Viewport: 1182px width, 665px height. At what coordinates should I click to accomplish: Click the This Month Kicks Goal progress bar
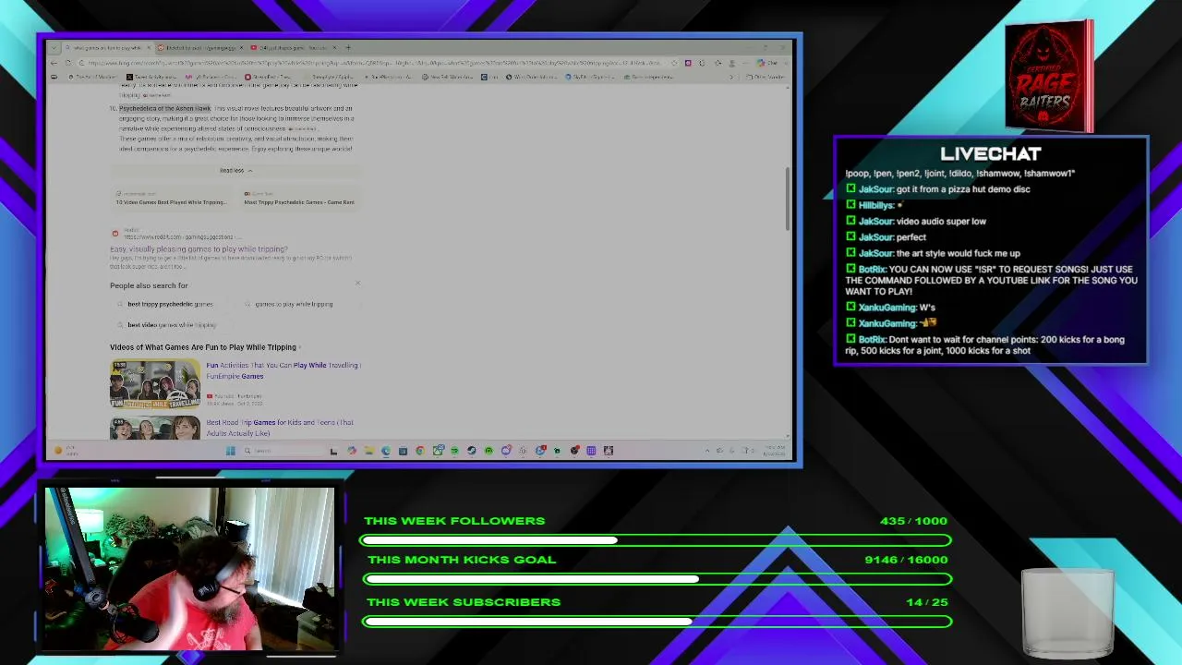click(x=657, y=579)
